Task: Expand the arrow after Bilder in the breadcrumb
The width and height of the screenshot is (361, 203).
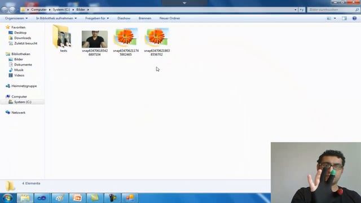Action: point(88,10)
